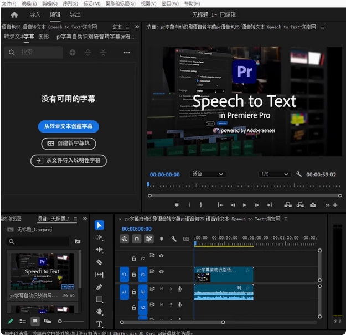Click 创建新字幕轨 button

(x=69, y=144)
